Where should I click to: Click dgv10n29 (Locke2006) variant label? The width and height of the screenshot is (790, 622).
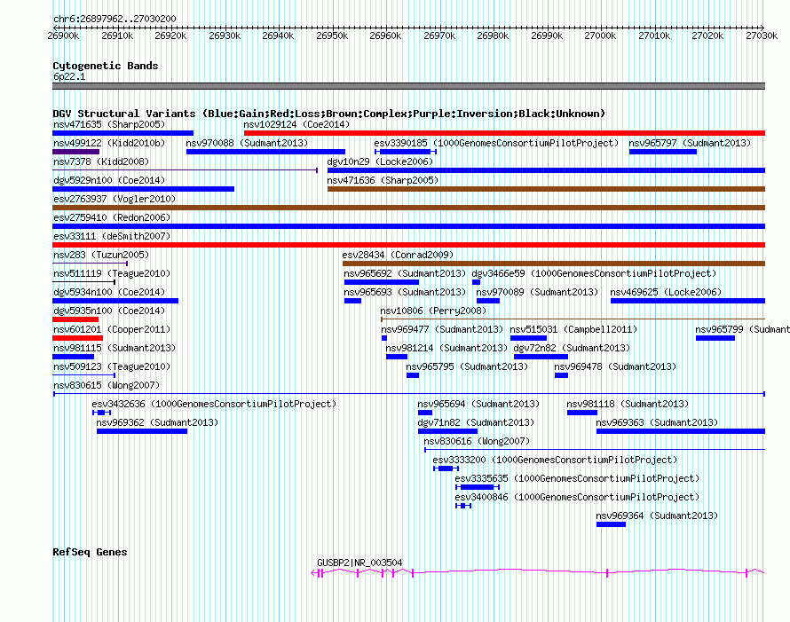pyautogui.click(x=380, y=161)
